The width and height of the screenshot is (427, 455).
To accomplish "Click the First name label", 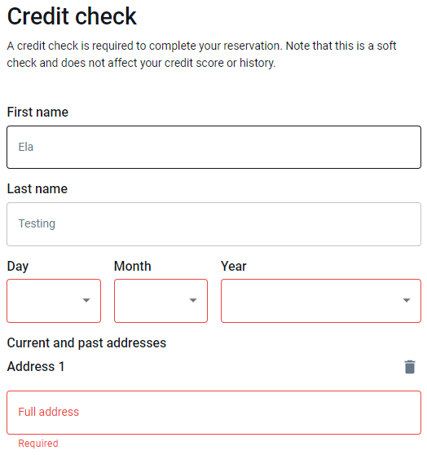I will (37, 112).
